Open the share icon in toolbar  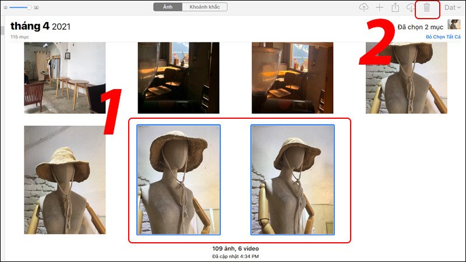tap(396, 8)
